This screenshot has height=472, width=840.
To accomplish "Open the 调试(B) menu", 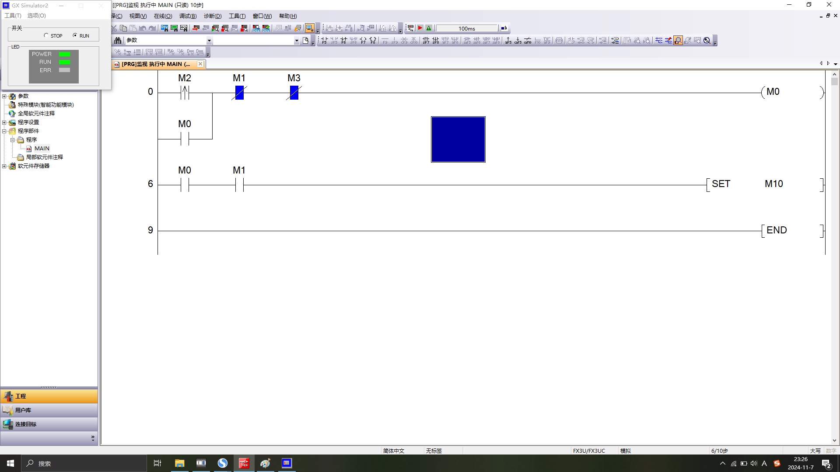I will click(x=188, y=16).
